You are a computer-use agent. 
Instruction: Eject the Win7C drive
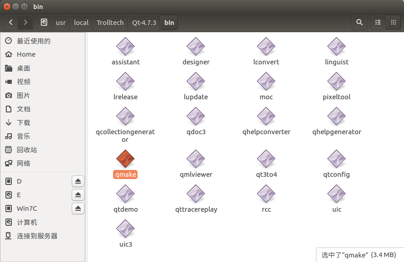pyautogui.click(x=78, y=209)
